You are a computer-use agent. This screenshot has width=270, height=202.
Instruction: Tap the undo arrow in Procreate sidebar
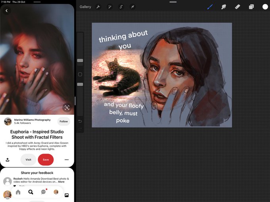pyautogui.click(x=80, y=121)
